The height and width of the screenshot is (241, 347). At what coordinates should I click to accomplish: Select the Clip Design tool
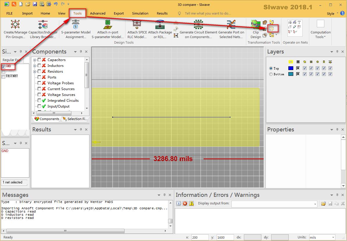[x=256, y=26]
